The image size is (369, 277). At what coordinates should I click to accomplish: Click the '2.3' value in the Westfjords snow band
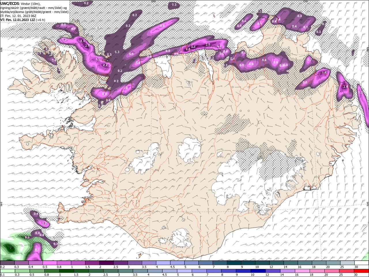(x=82, y=41)
